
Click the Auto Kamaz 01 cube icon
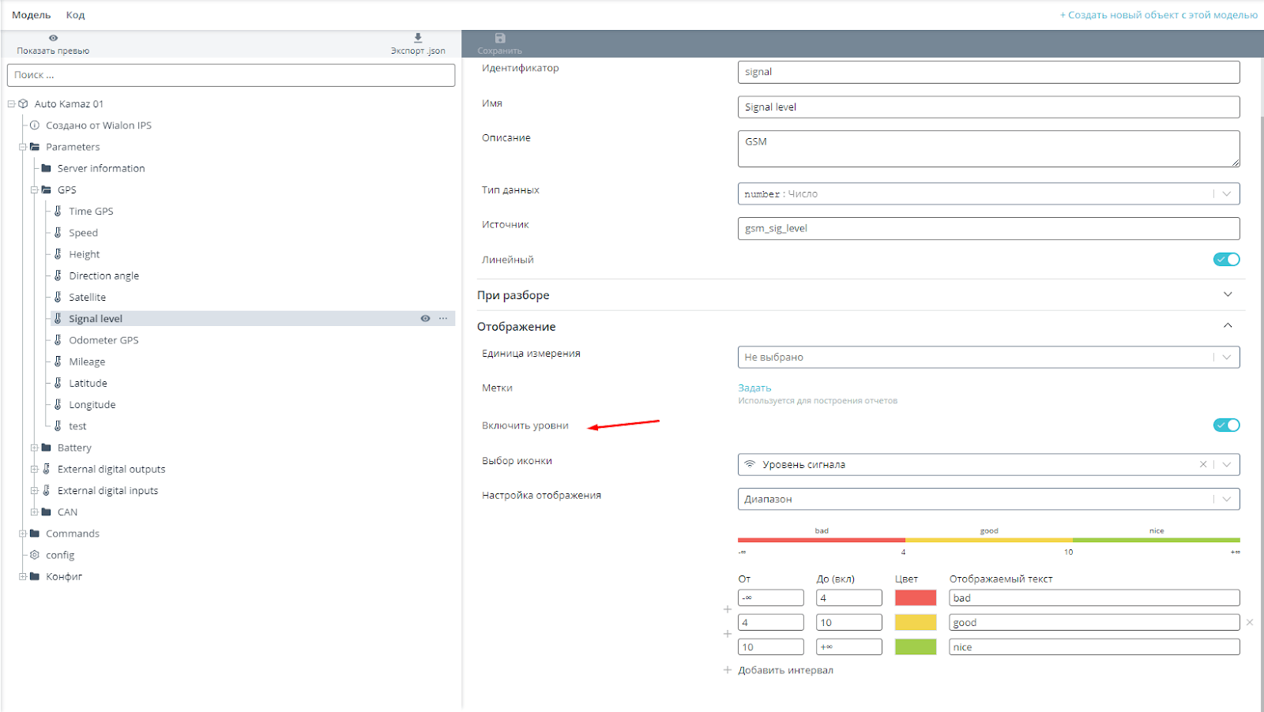pyautogui.click(x=23, y=103)
